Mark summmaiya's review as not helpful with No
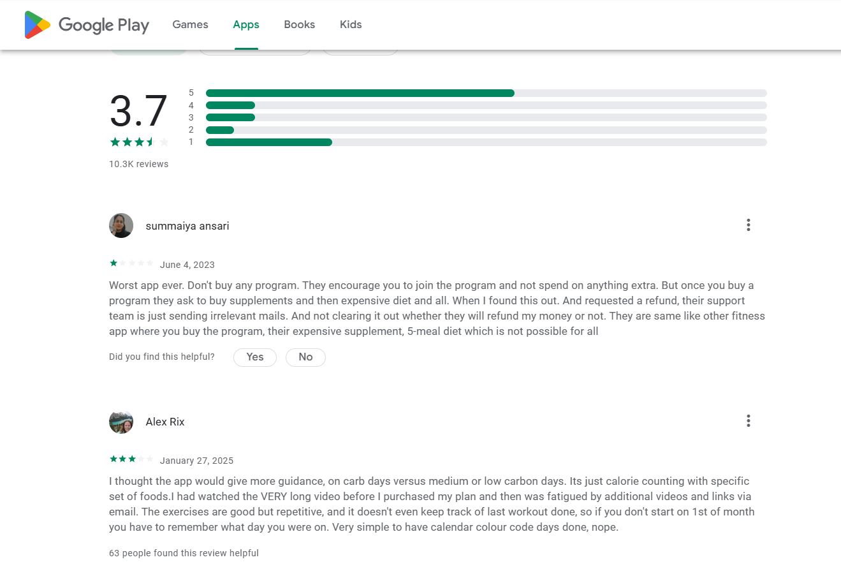Viewport: 841px width, 562px height. [305, 357]
